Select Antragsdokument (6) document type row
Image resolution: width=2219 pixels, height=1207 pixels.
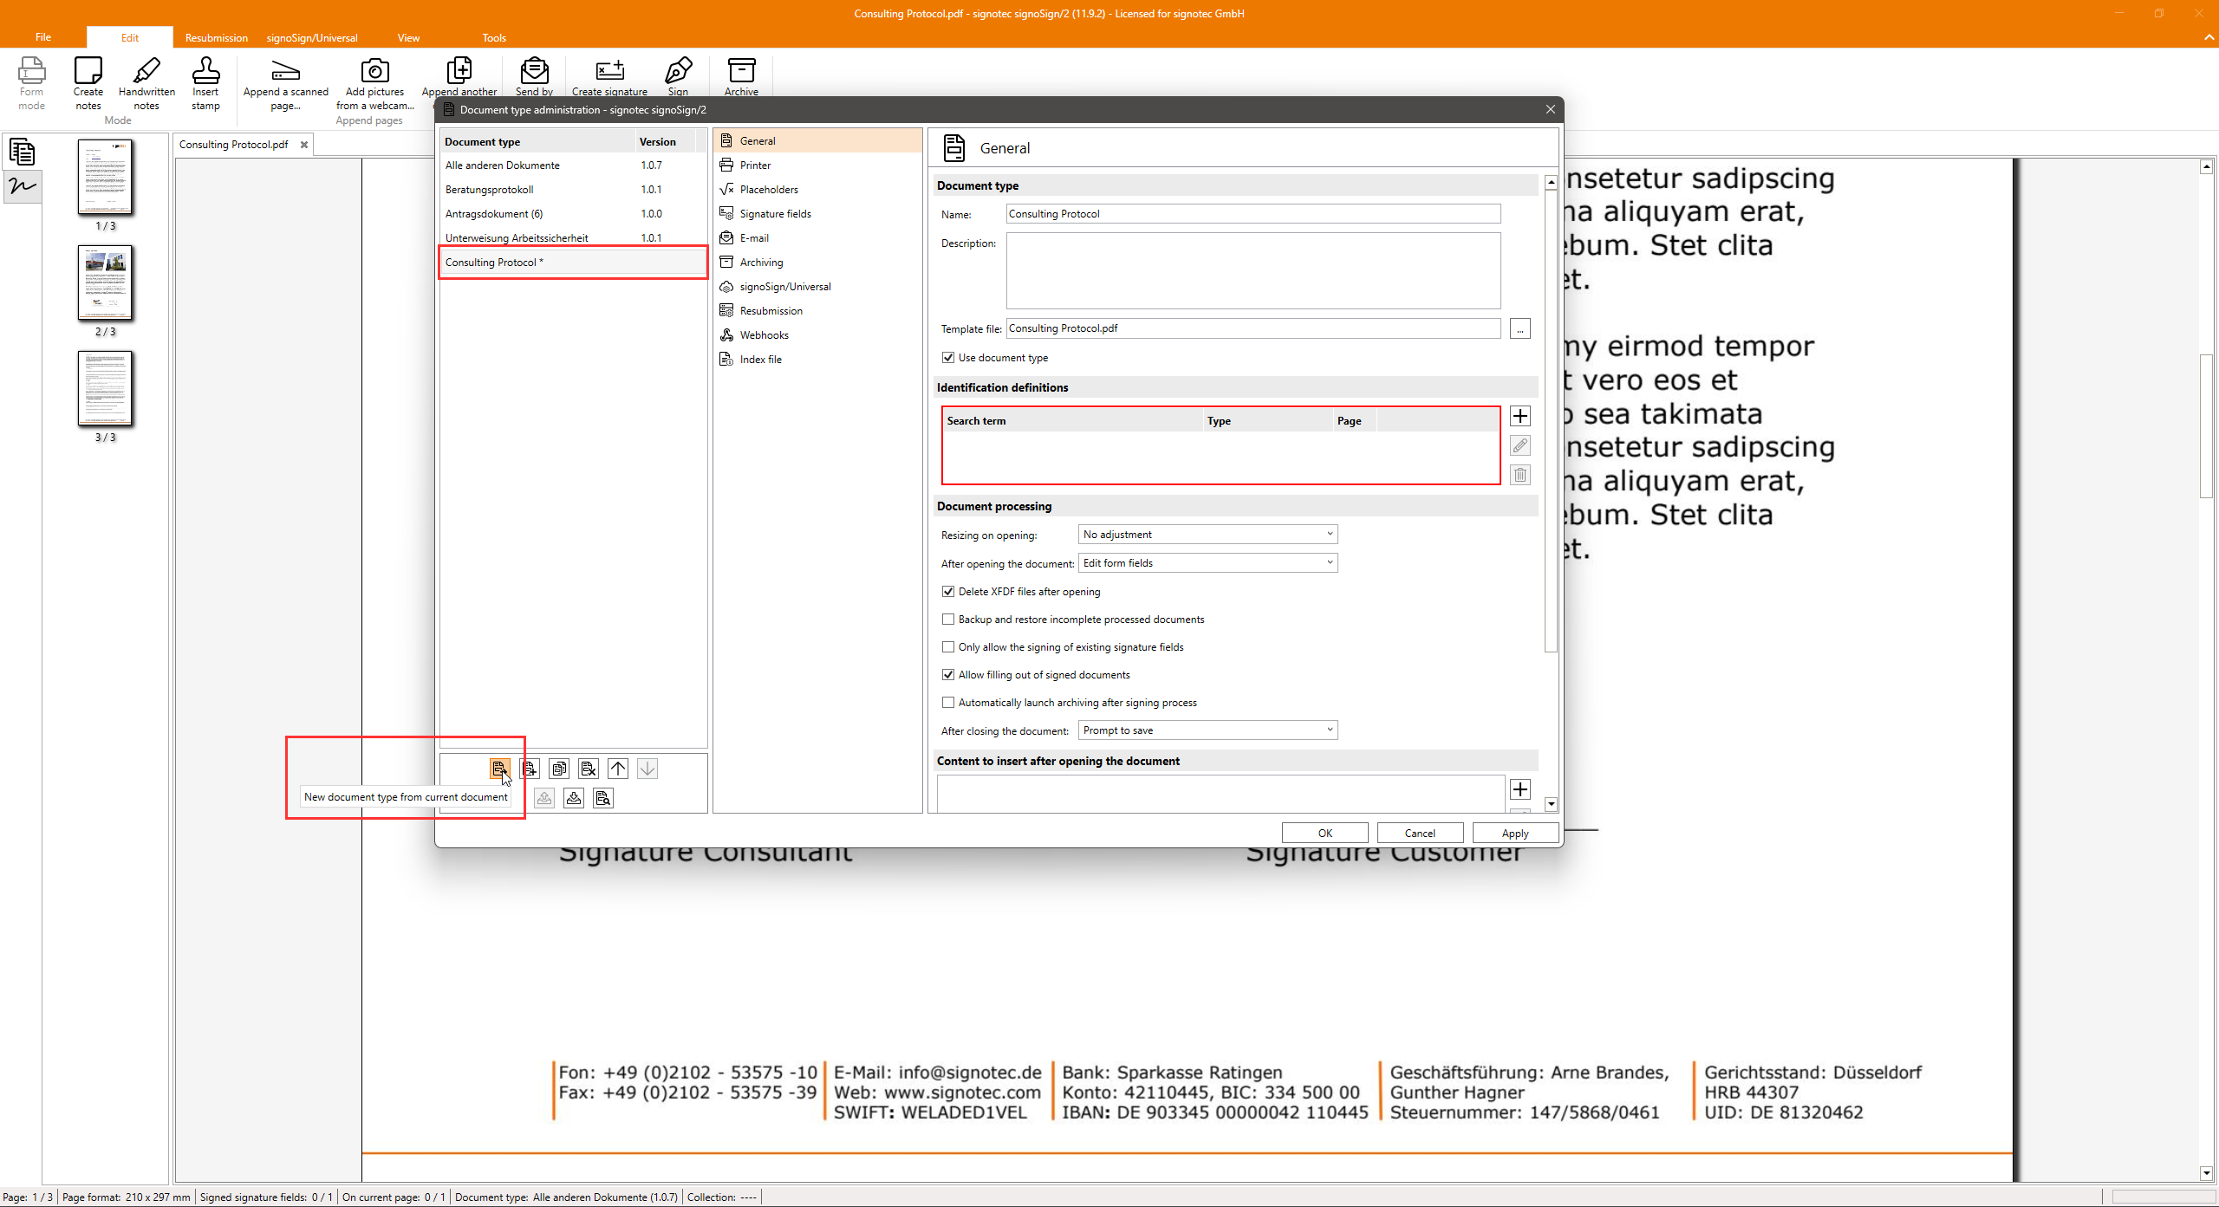[573, 214]
